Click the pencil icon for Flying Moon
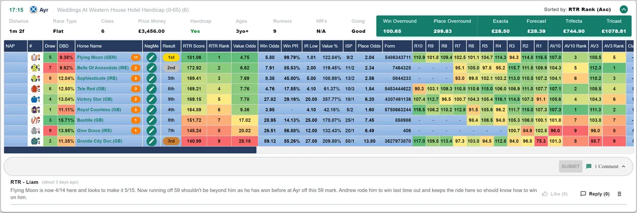 pyautogui.click(x=151, y=57)
